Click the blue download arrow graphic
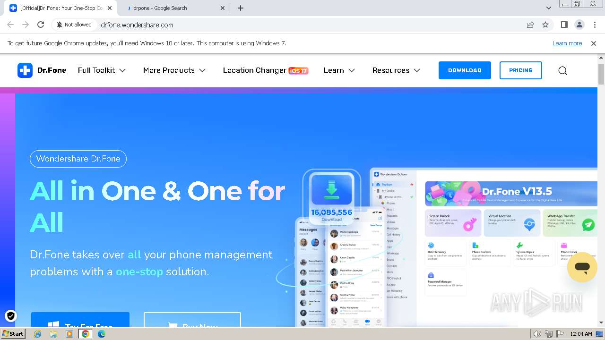 331,189
